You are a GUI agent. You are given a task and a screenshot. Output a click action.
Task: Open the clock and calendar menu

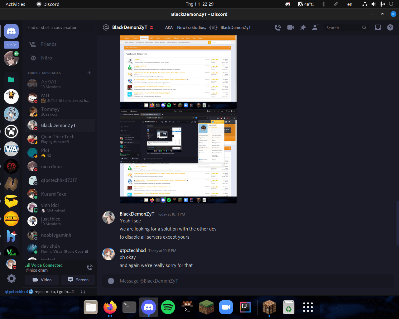(x=199, y=4)
